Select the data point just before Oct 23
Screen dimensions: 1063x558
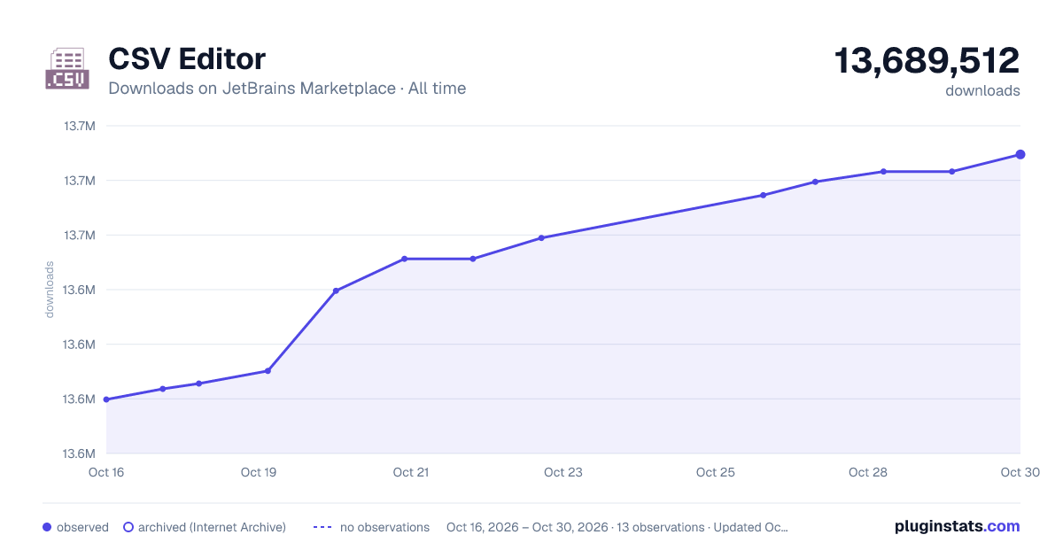541,237
